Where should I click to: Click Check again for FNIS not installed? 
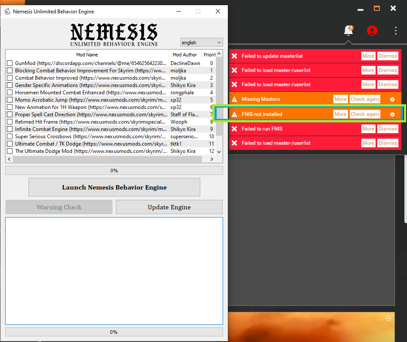365,114
